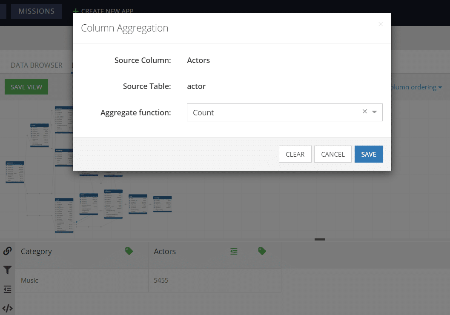Image resolution: width=450 pixels, height=315 pixels.
Task: Click the Clear button
Action: (x=295, y=154)
